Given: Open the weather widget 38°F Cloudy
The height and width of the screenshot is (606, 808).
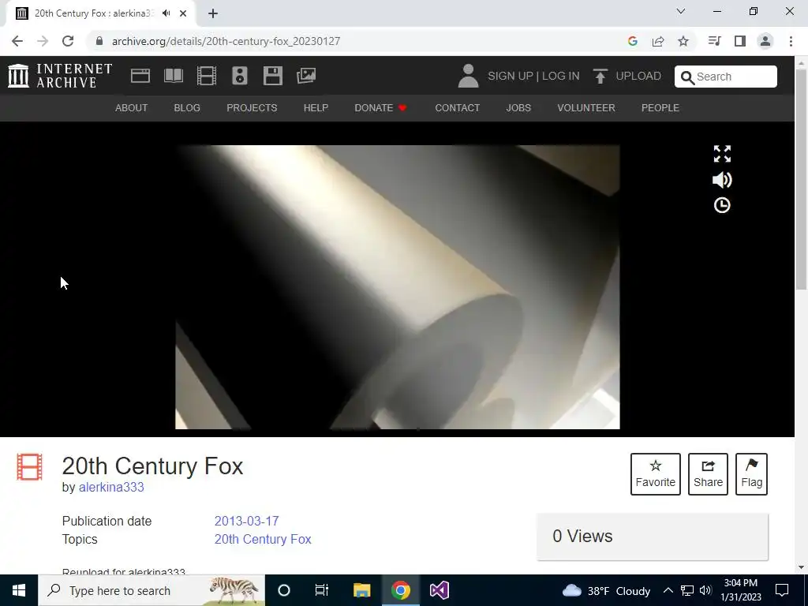Looking at the screenshot, I should (x=606, y=590).
